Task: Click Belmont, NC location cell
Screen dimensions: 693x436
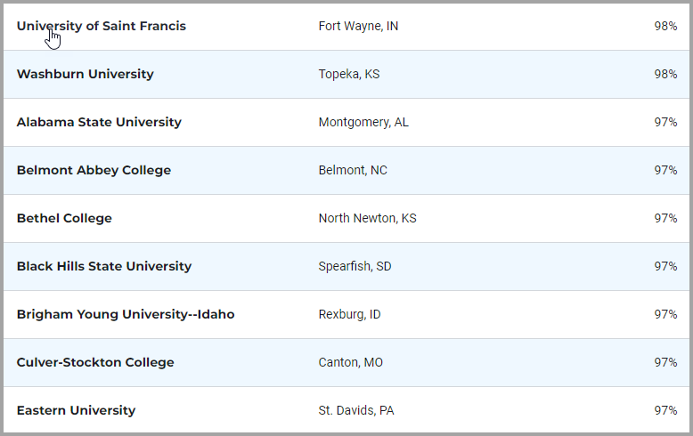Action: click(353, 170)
